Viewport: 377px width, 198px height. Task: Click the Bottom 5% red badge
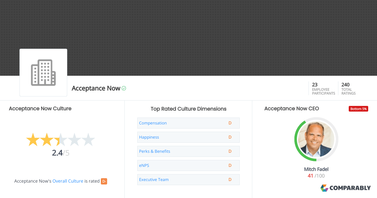click(358, 109)
